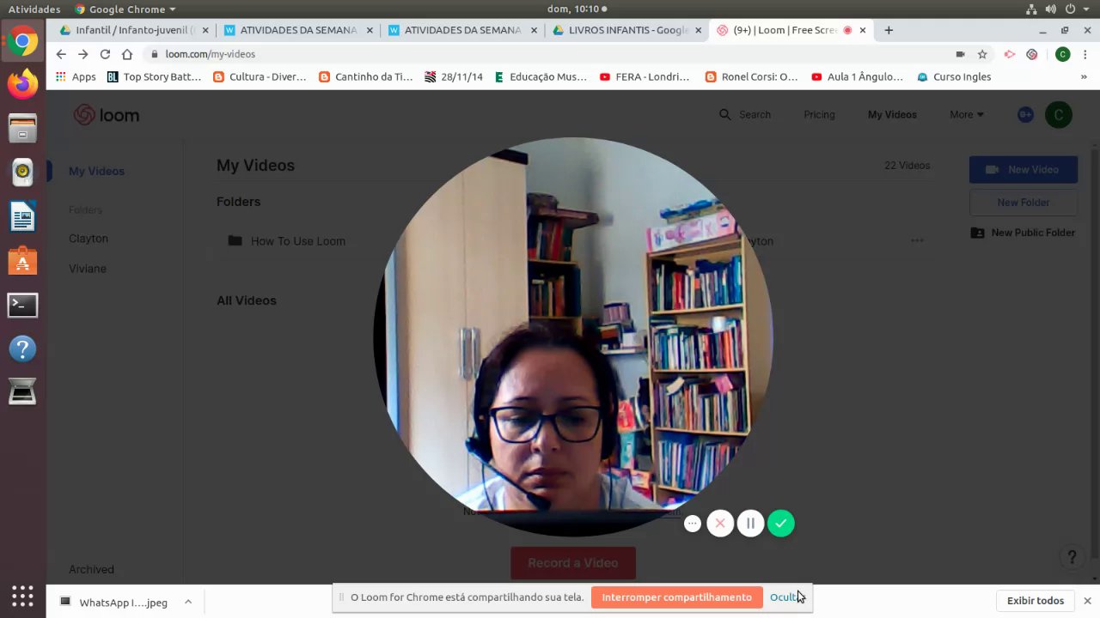Open the WhatsApp jpeg downloaded file
This screenshot has height=618, width=1100.
pyautogui.click(x=115, y=602)
